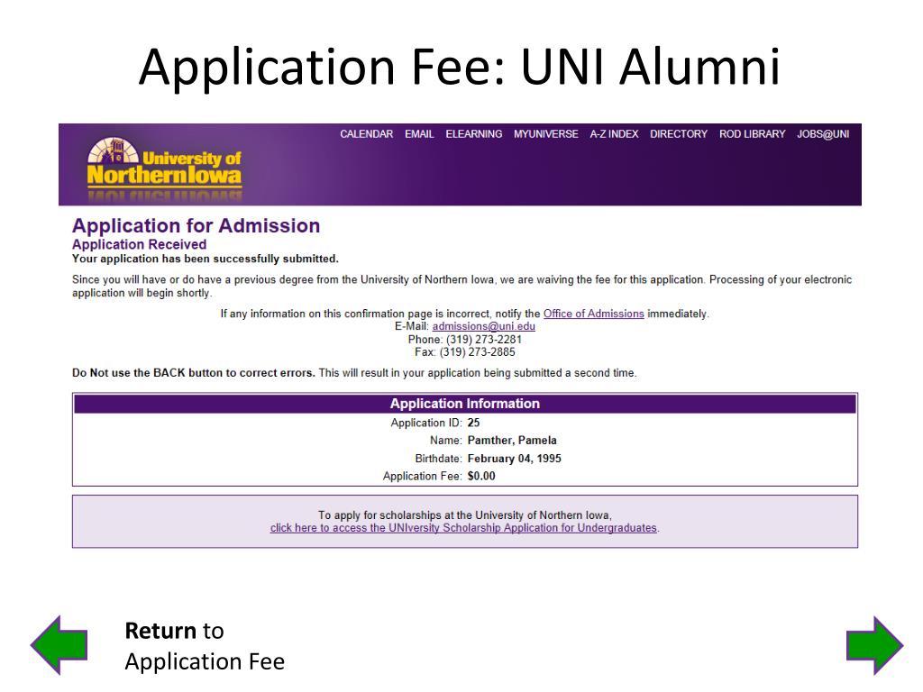This screenshot has height=692, width=923.
Task: Select the A-Z INDEX navigation link
Action: [614, 134]
